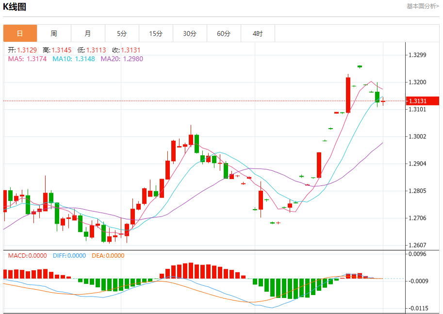The height and width of the screenshot is (314, 443).
Task: Click the K线图 heading
Action: click(15, 7)
